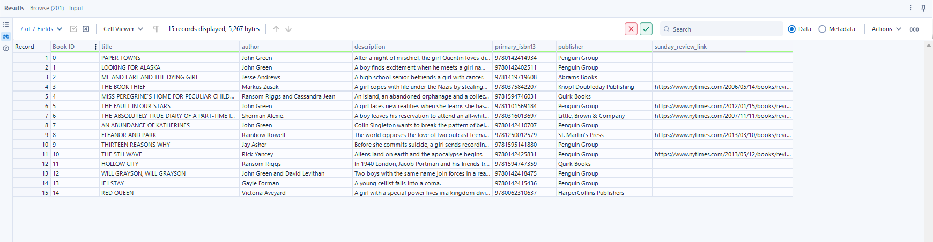Select the Data radio button
This screenshot has width=933, height=242.
(791, 29)
